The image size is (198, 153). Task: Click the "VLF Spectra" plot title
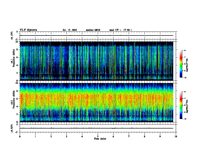pyautogui.click(x=28, y=30)
